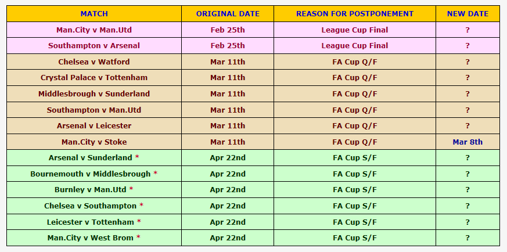Click the MATCH column header
The height and width of the screenshot is (252, 507).
pyautogui.click(x=94, y=13)
